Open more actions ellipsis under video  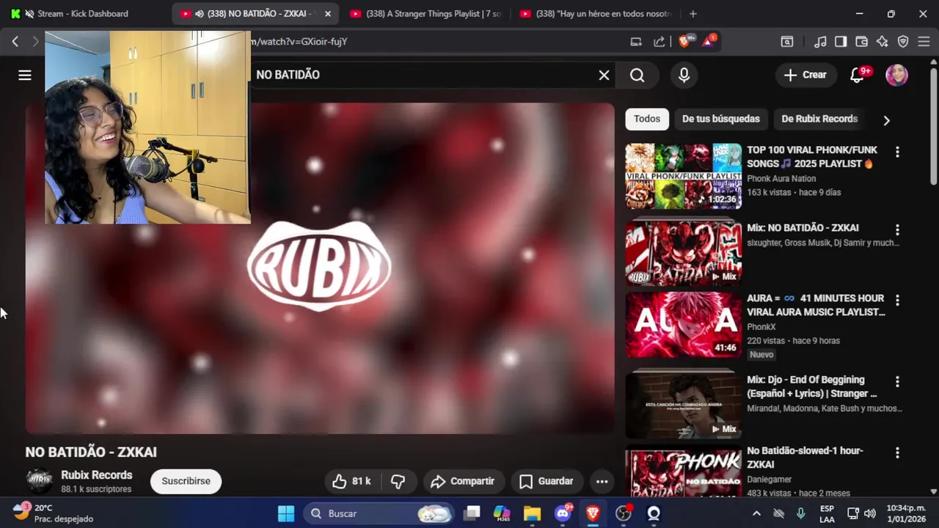coord(602,481)
